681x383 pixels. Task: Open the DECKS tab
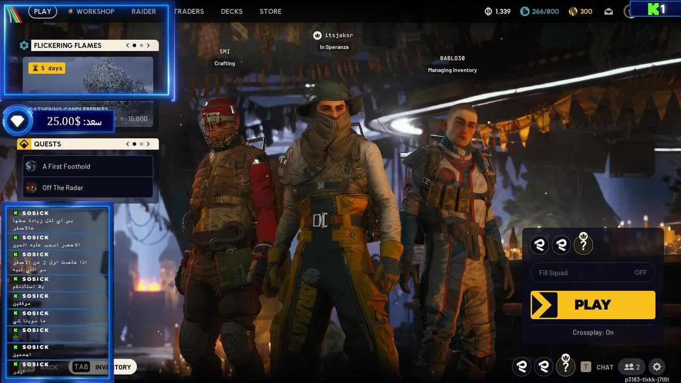[x=231, y=11]
